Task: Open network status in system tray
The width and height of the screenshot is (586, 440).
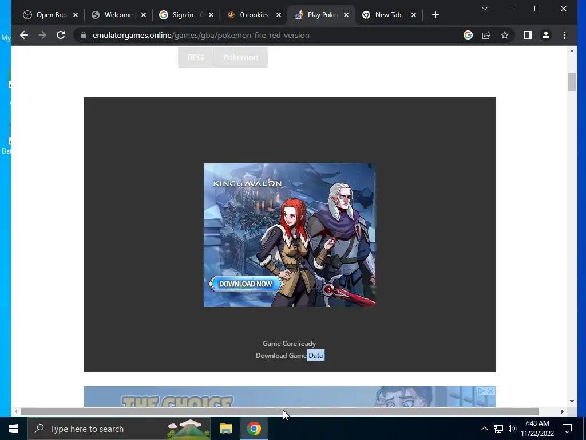Action: click(498, 429)
